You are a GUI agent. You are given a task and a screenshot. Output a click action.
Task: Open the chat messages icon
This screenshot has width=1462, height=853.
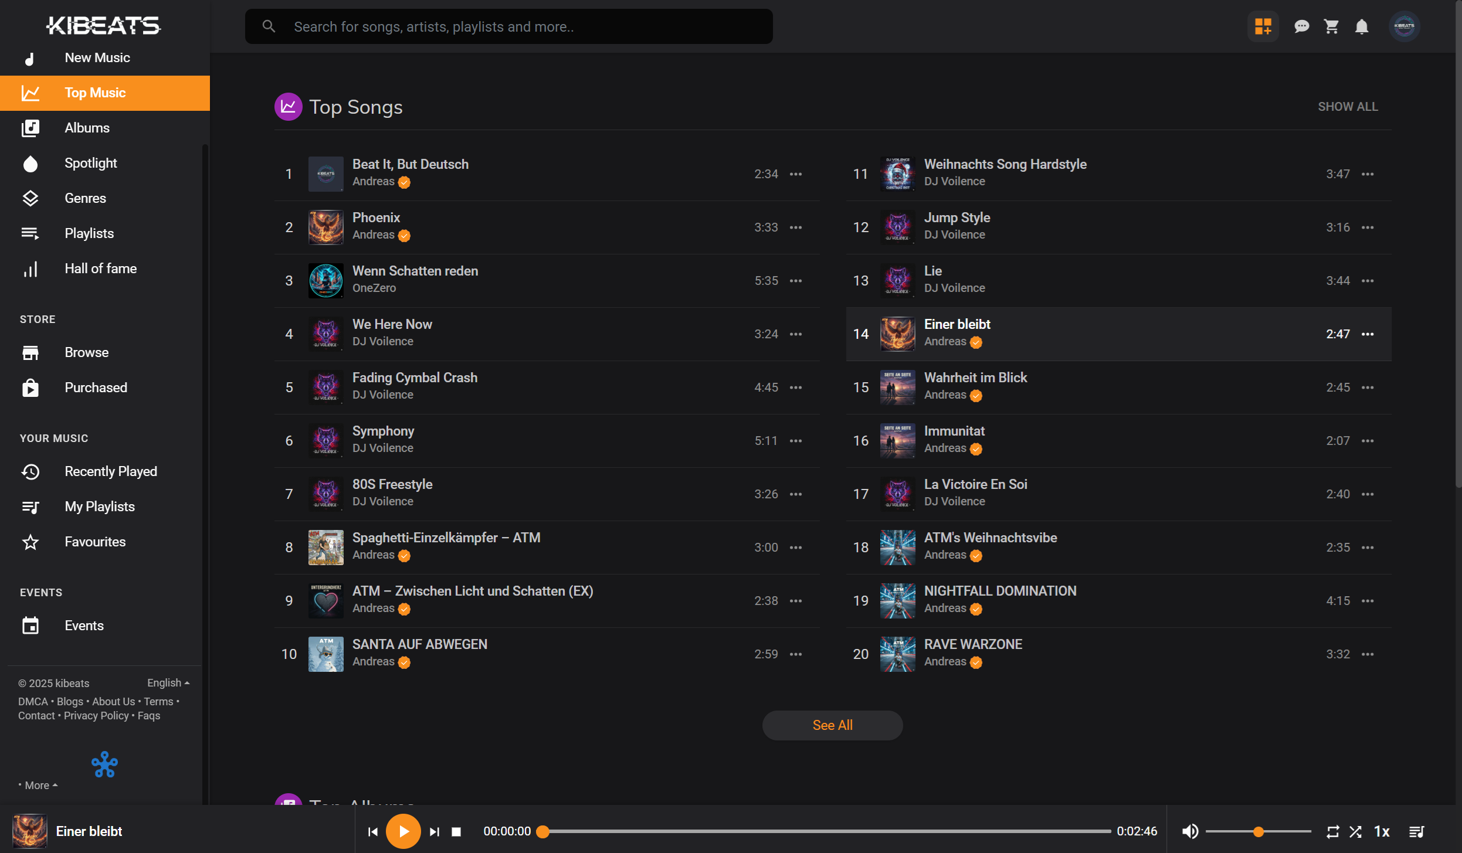(1301, 26)
